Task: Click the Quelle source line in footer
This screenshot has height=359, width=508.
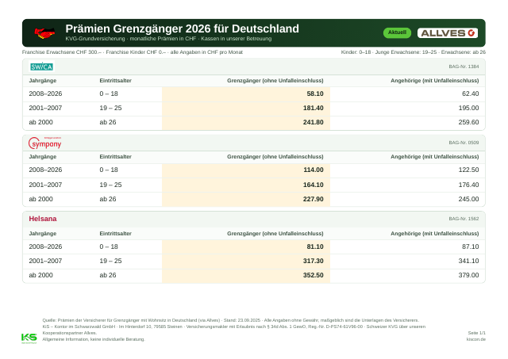Action: [230, 320]
